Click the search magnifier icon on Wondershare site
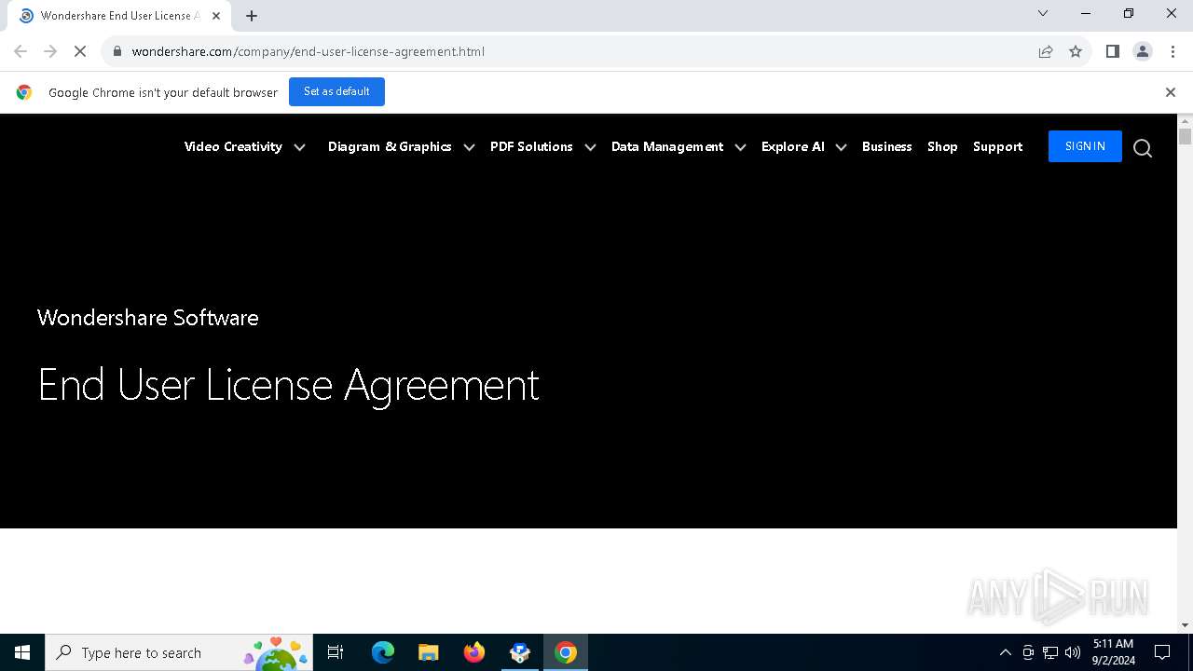The image size is (1193, 671). click(1143, 148)
